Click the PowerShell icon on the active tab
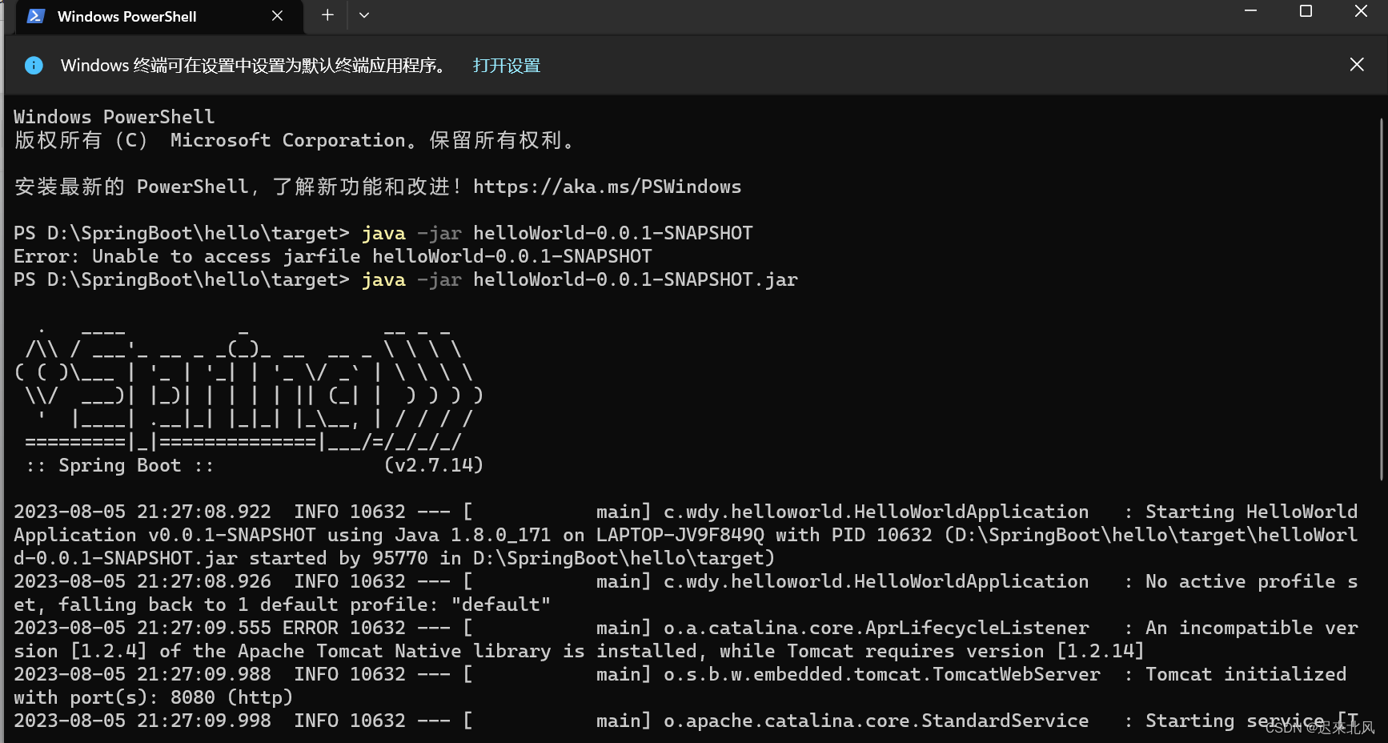The width and height of the screenshot is (1388, 743). (34, 16)
